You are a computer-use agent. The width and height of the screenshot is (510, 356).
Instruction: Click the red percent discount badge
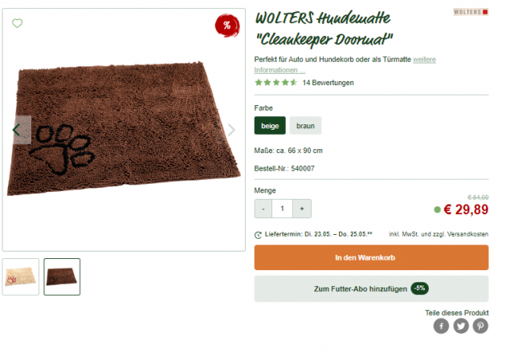(x=227, y=26)
